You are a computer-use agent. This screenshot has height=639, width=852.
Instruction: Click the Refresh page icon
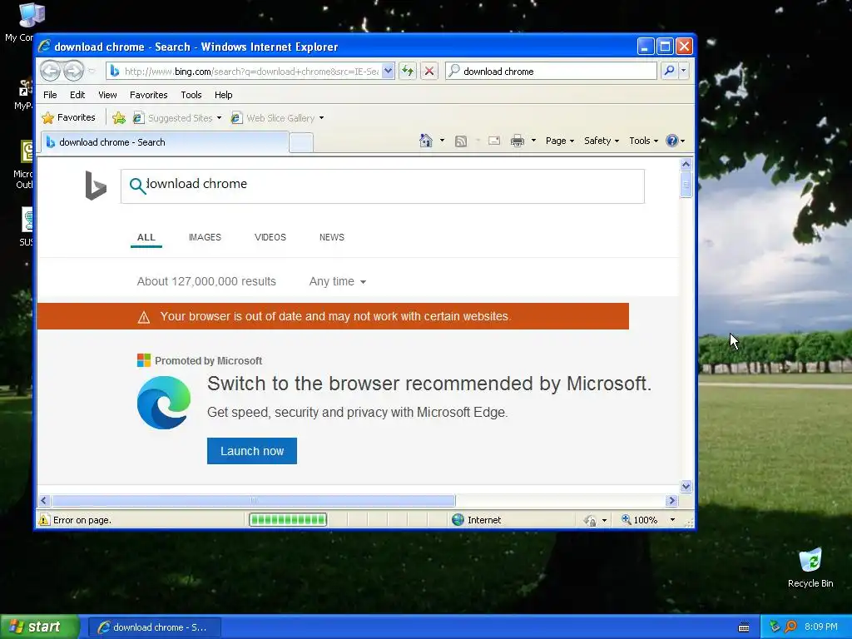tap(408, 72)
